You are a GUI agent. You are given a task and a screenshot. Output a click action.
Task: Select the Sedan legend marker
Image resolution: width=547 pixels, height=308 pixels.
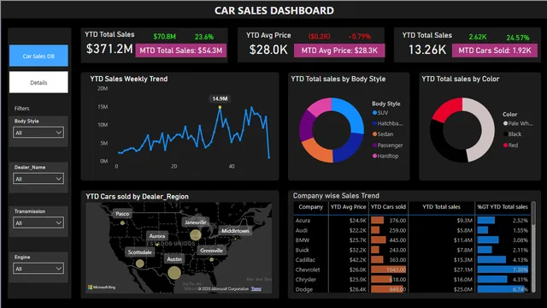pyautogui.click(x=374, y=133)
